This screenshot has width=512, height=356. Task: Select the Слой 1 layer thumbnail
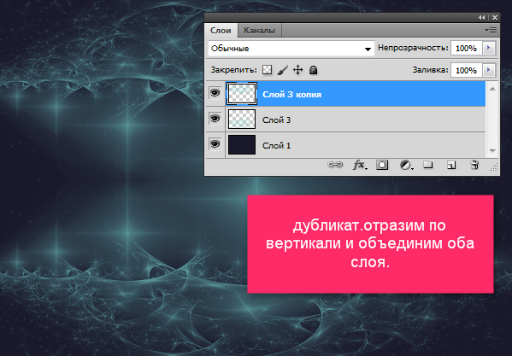(x=242, y=145)
